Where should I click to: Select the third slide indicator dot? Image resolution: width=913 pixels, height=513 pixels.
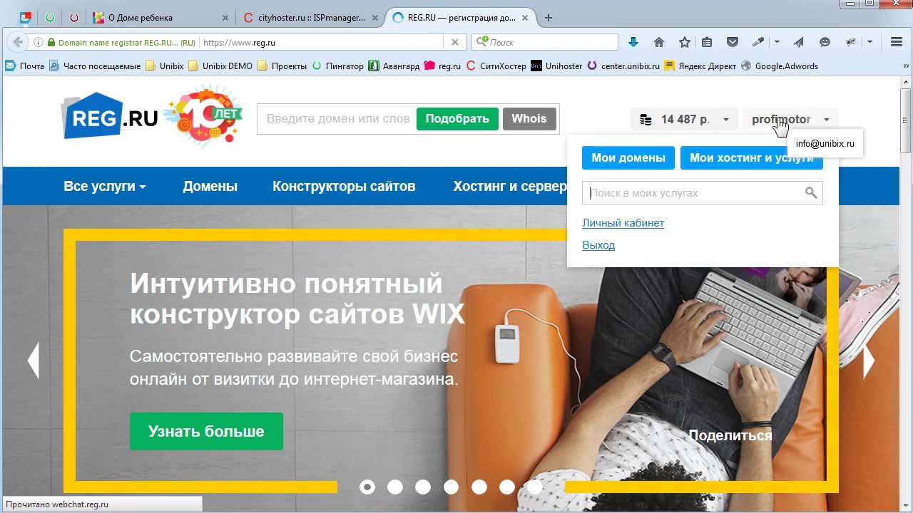423,487
